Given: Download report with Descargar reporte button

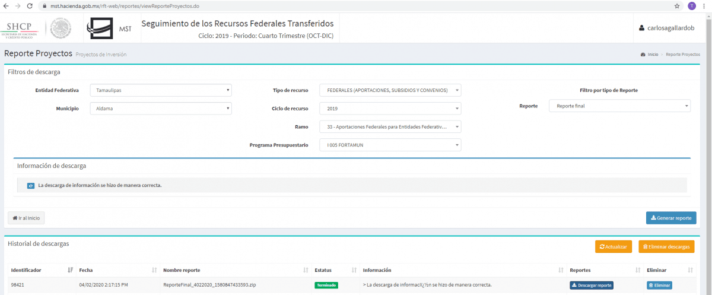Looking at the screenshot, I should (x=592, y=285).
